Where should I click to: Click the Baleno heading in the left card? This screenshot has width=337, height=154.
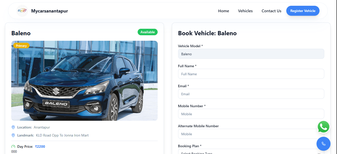coord(21,33)
